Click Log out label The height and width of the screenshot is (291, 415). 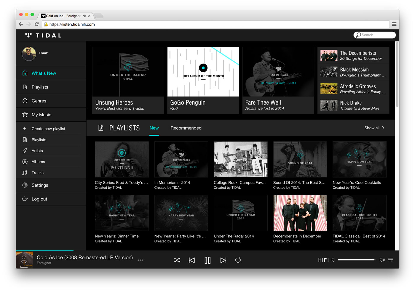point(39,199)
